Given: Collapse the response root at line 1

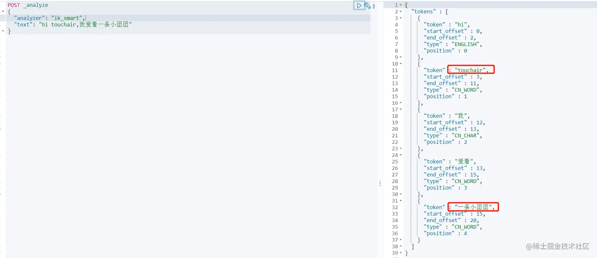Looking at the screenshot, I should 401,5.
